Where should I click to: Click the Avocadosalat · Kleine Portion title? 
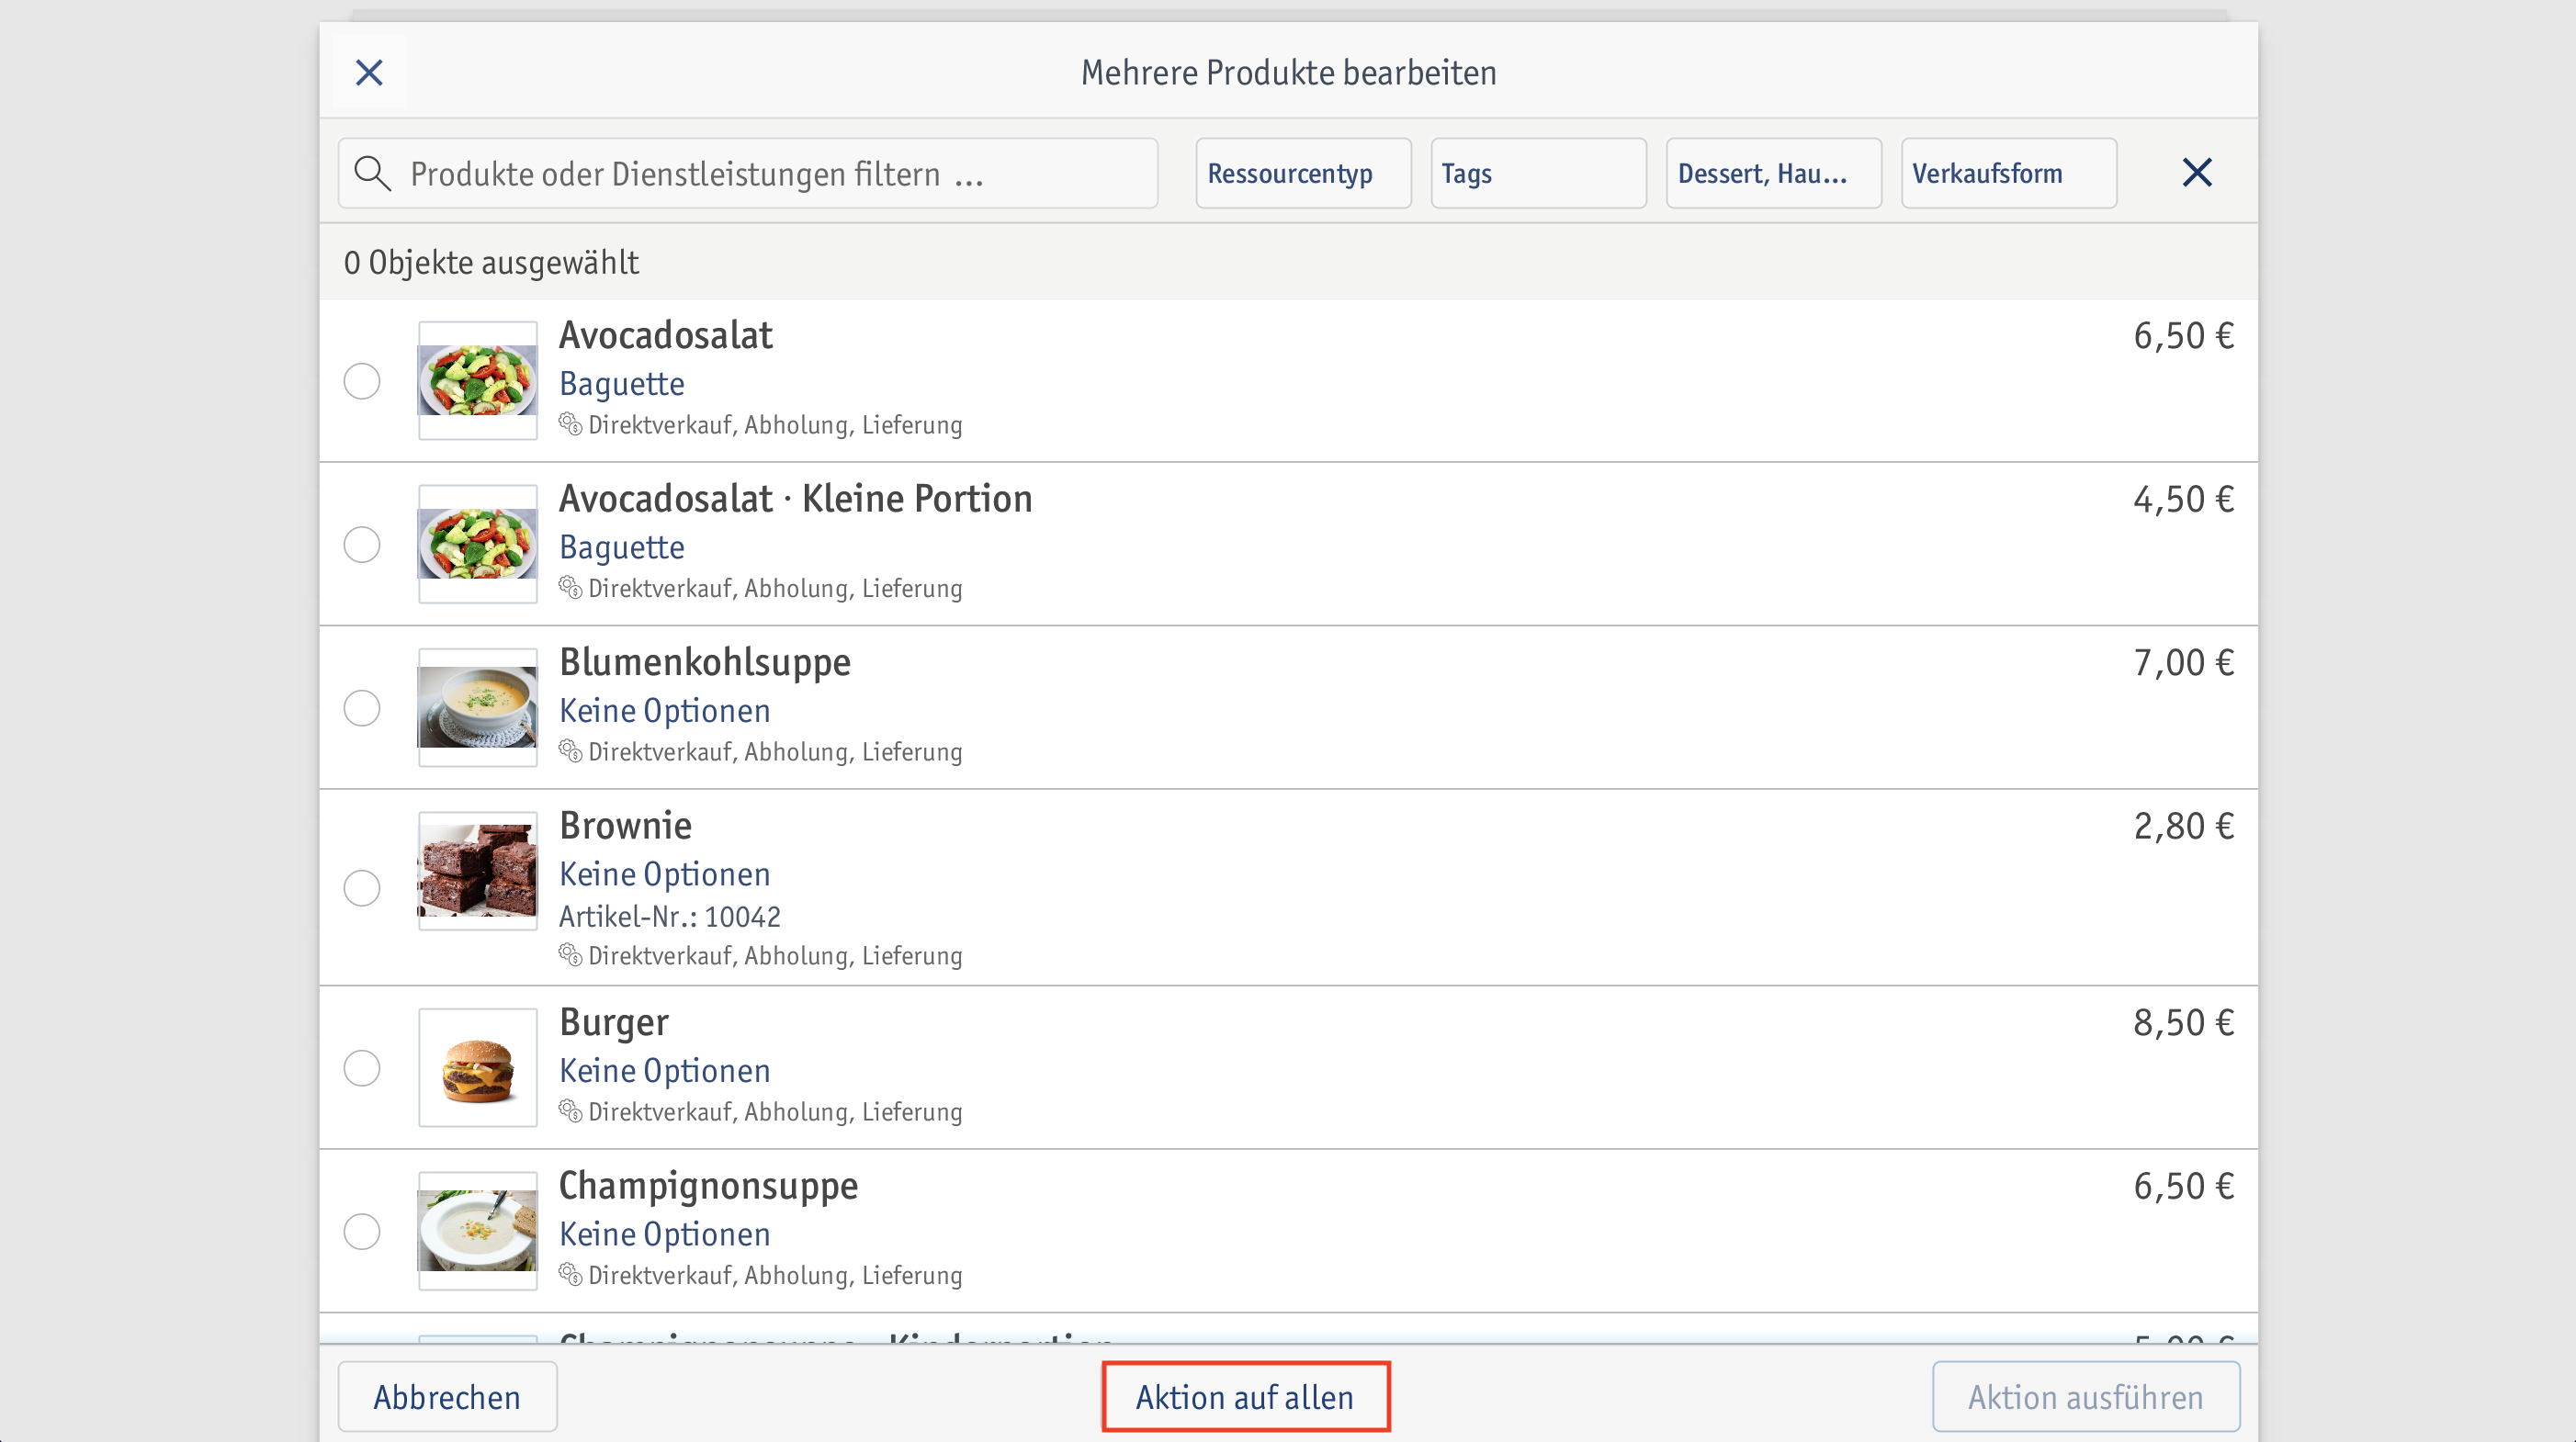point(795,498)
